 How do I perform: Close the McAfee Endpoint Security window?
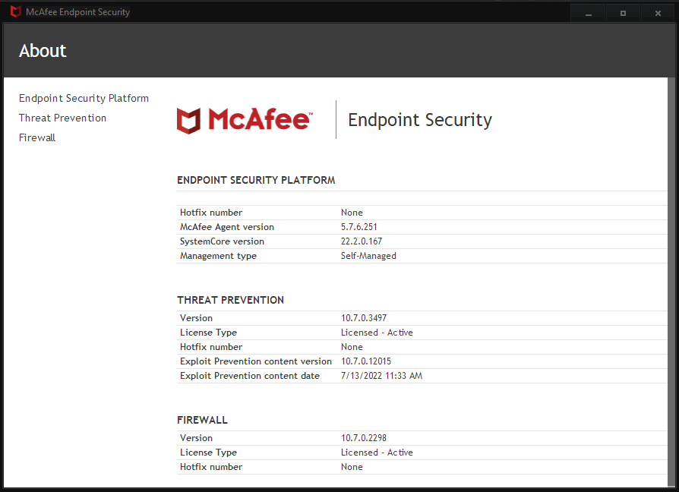[658, 14]
